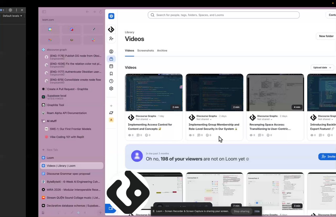Open the profile icon in Loom sidebar
Image resolution: width=336 pixels, height=217 pixels.
pos(111,51)
